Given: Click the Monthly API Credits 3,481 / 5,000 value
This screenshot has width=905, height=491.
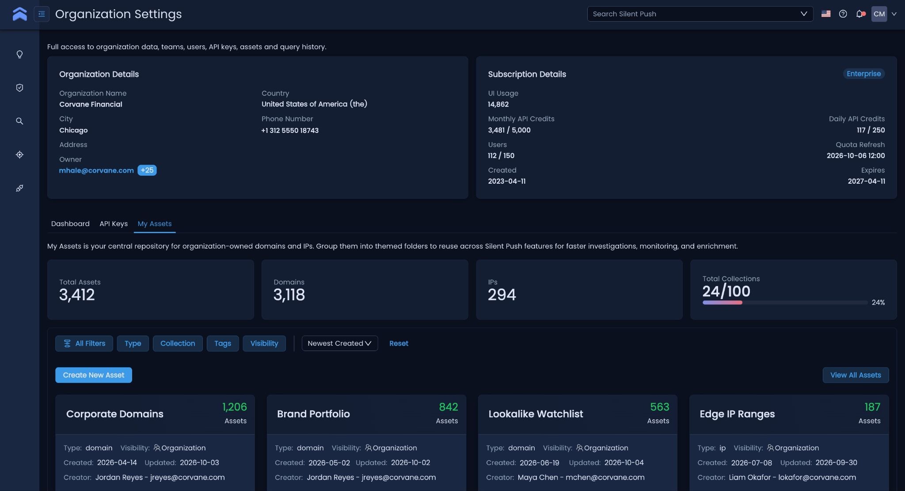Looking at the screenshot, I should click(x=509, y=130).
